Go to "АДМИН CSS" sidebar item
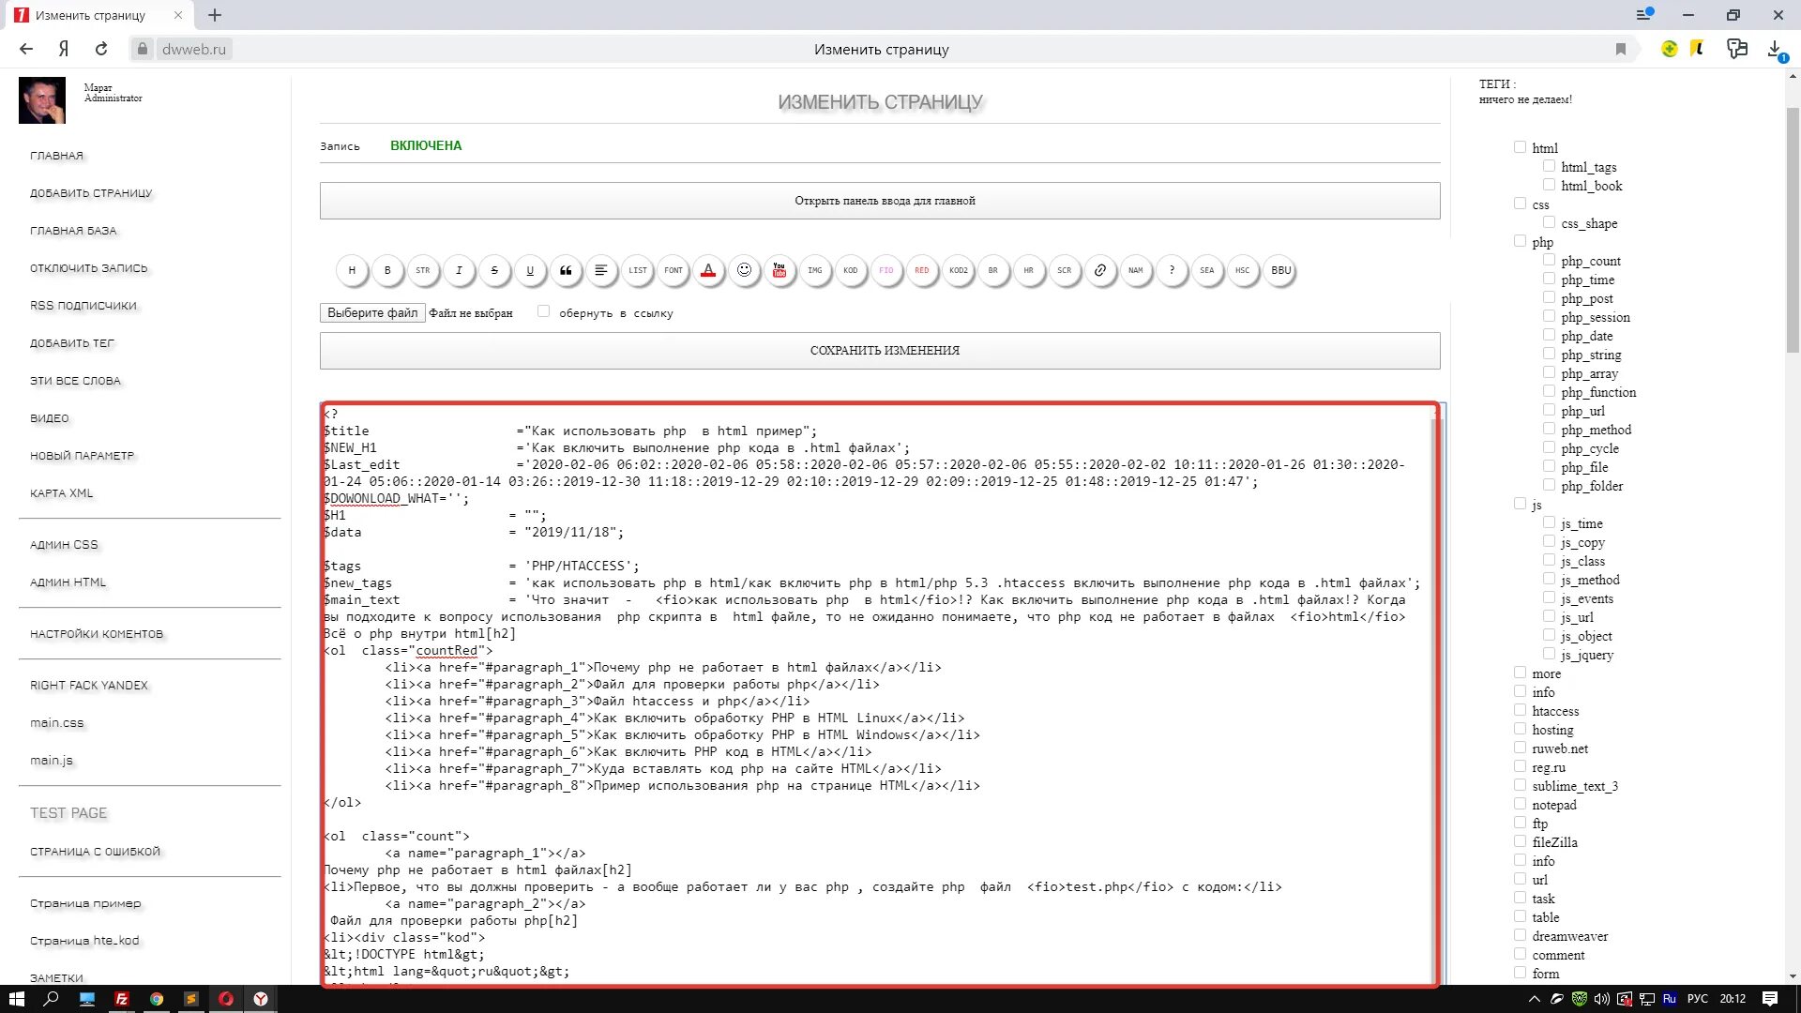 64,545
